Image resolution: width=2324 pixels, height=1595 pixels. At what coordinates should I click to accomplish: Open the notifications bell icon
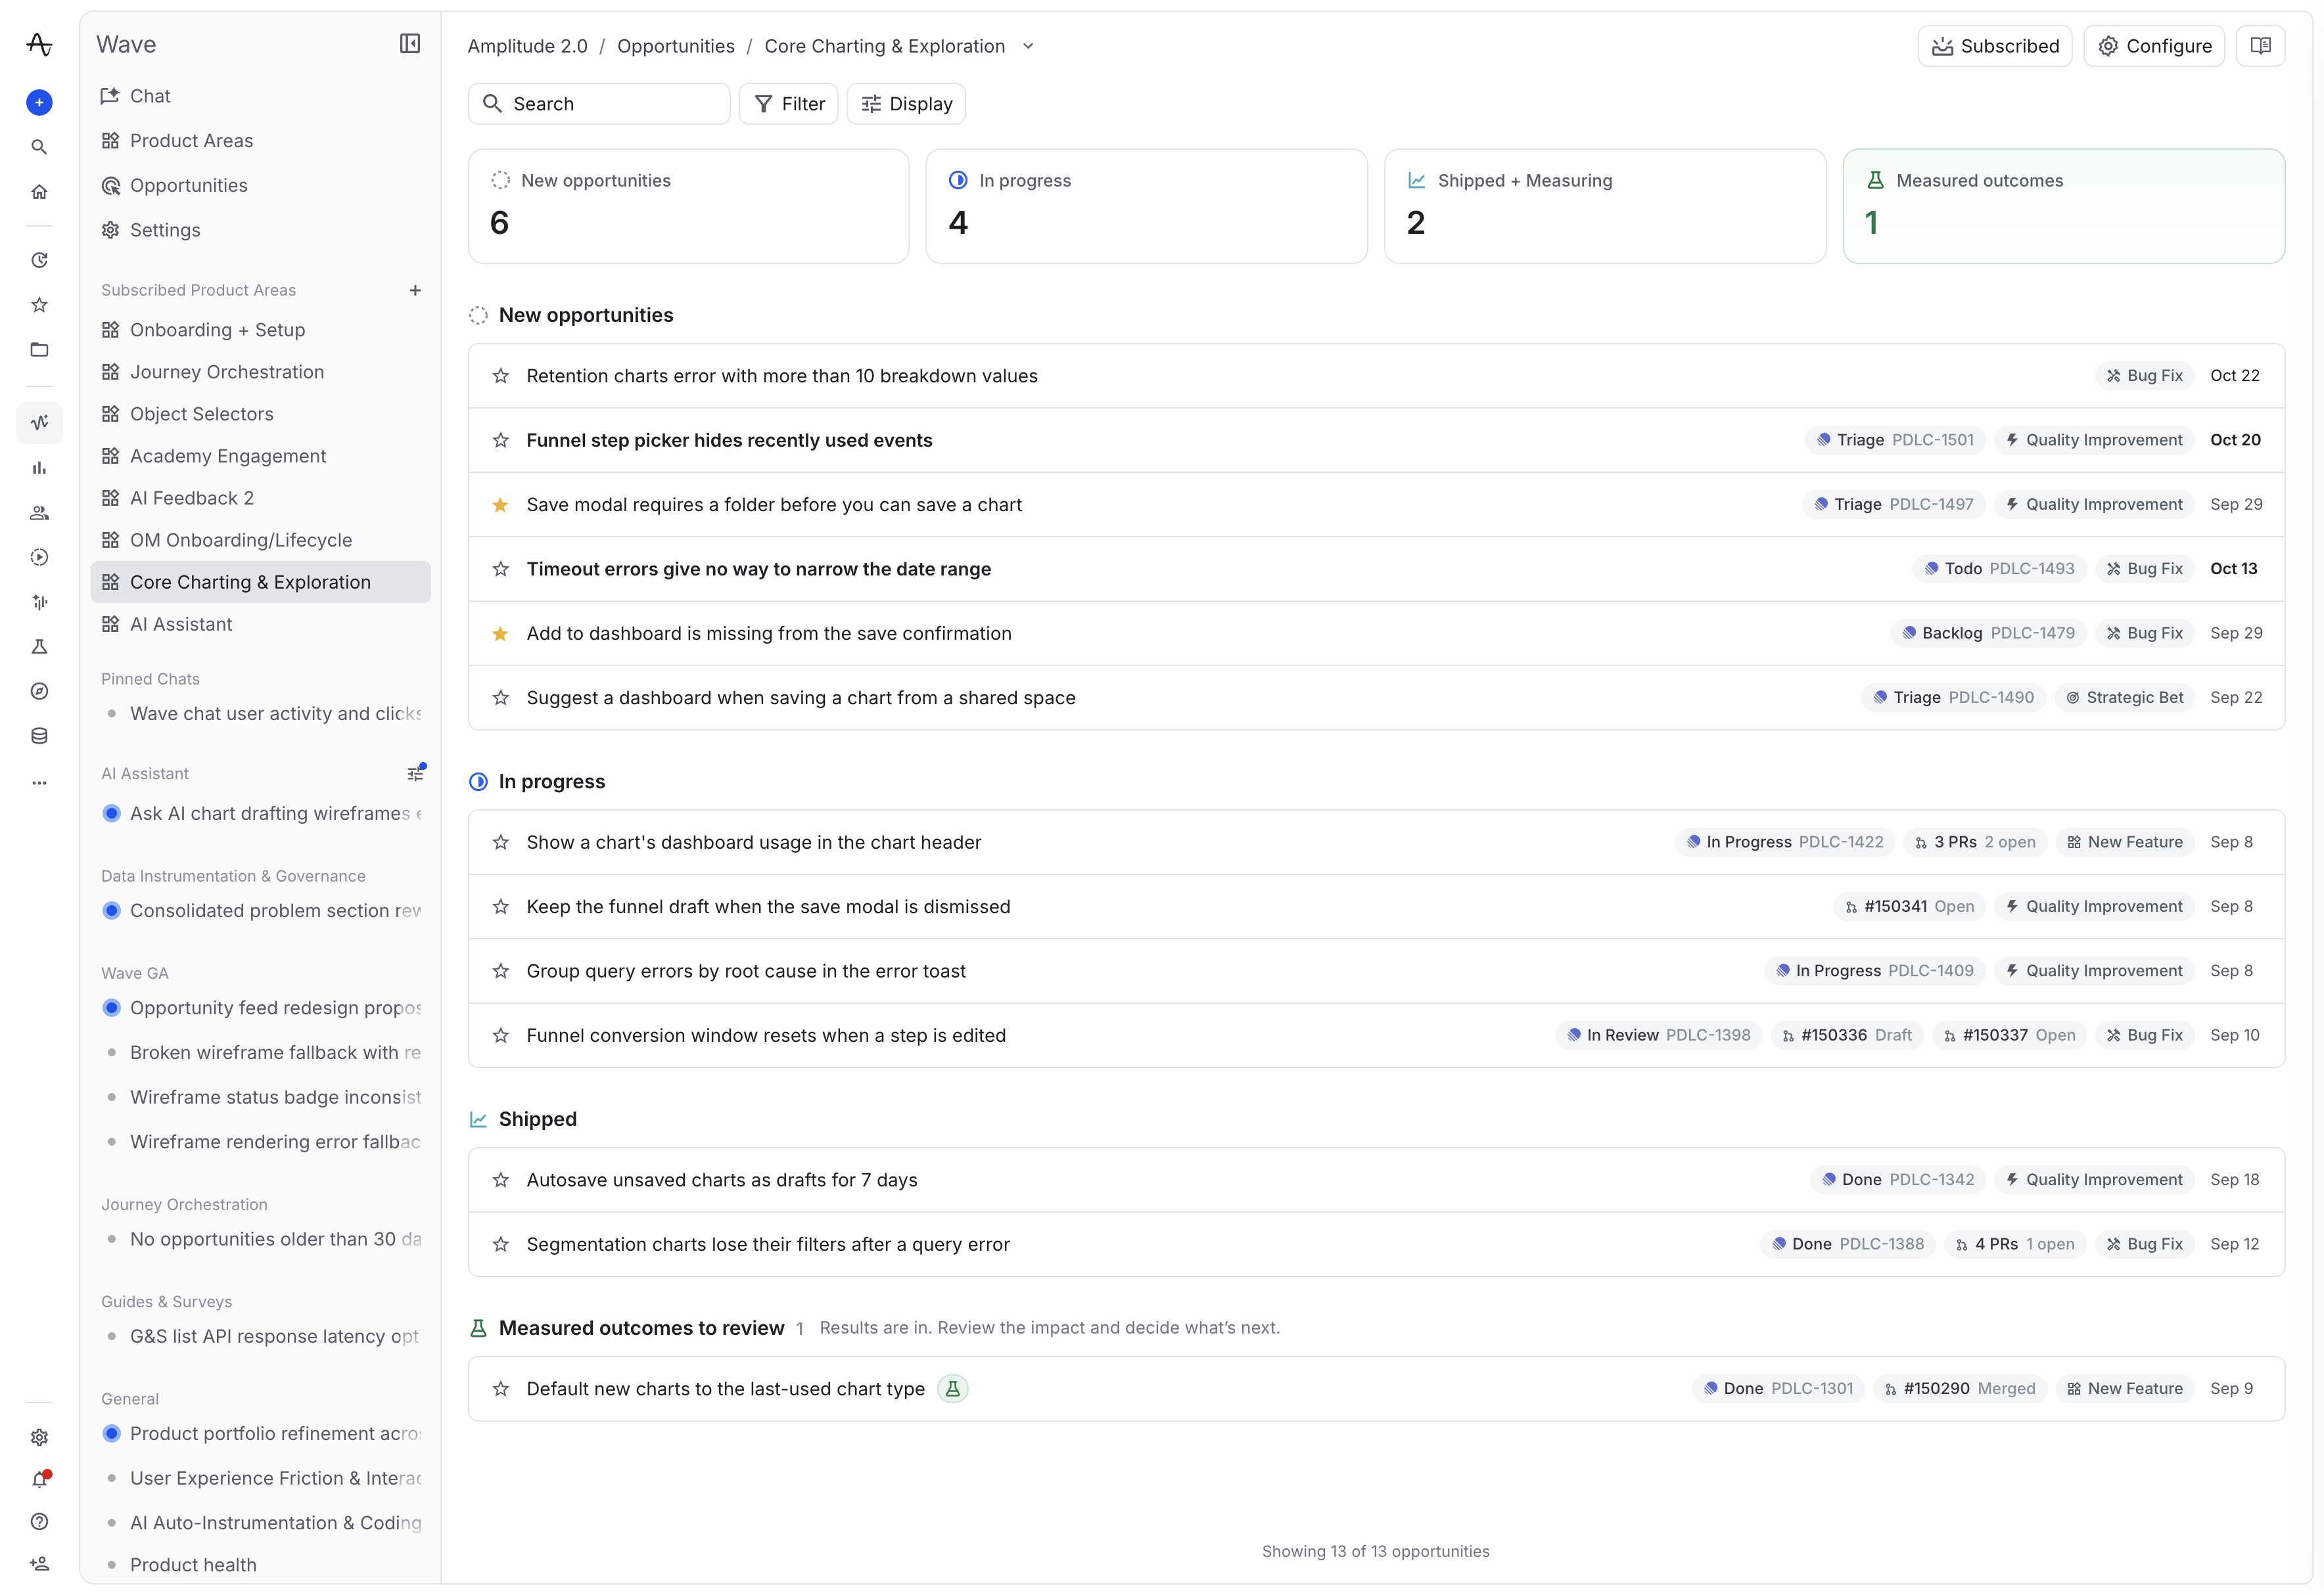tap(39, 1480)
